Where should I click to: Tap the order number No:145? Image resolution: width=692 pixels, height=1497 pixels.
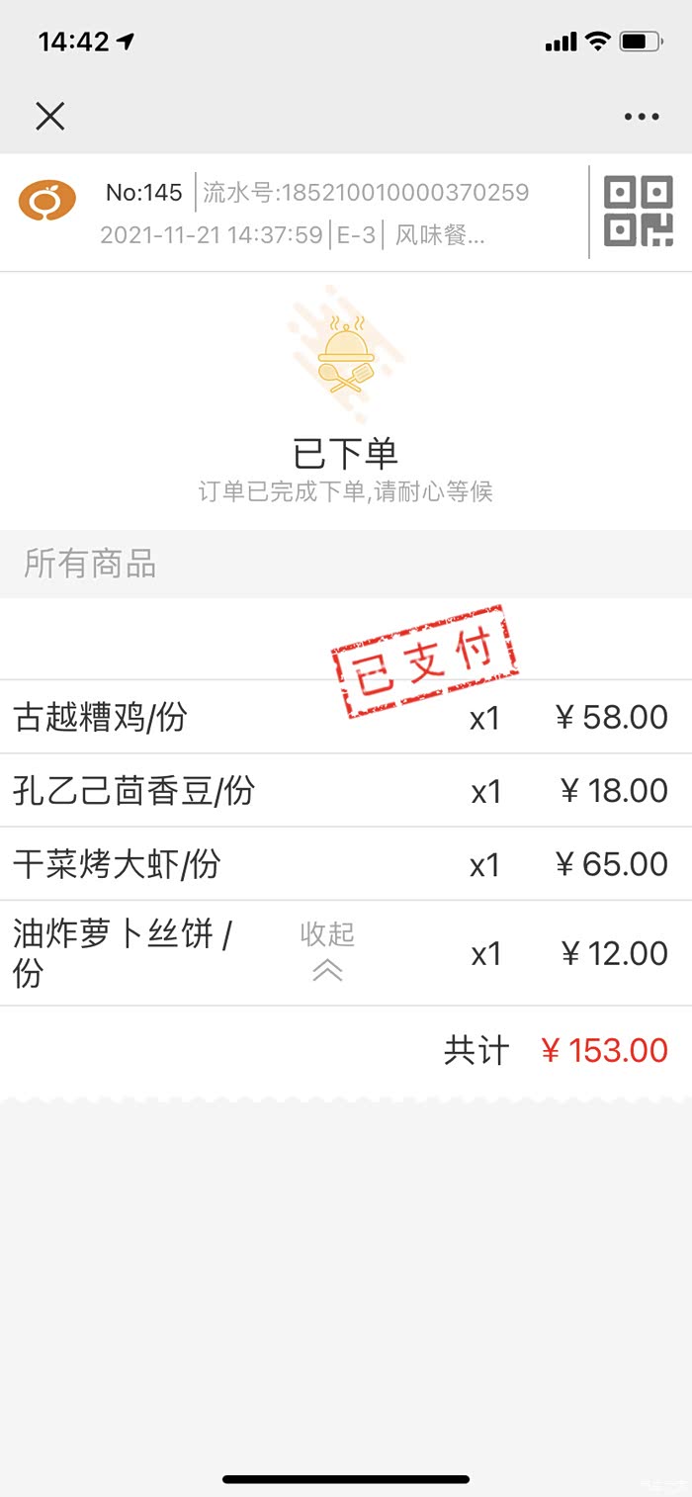click(144, 192)
